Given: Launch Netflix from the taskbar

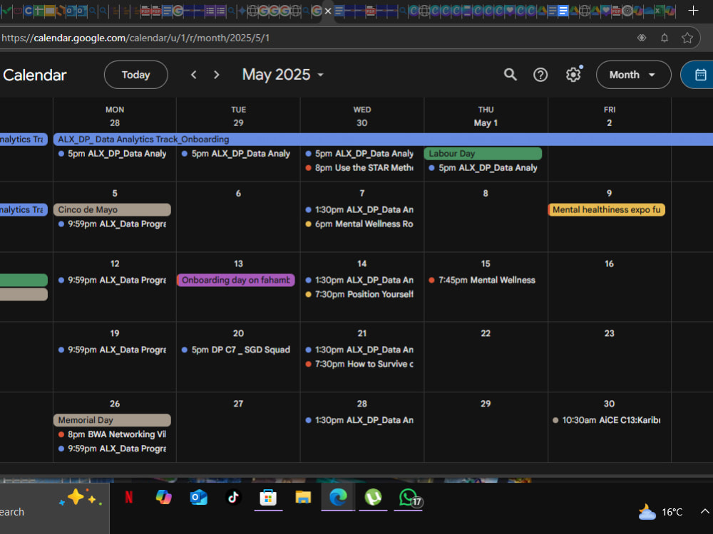Looking at the screenshot, I should [129, 498].
